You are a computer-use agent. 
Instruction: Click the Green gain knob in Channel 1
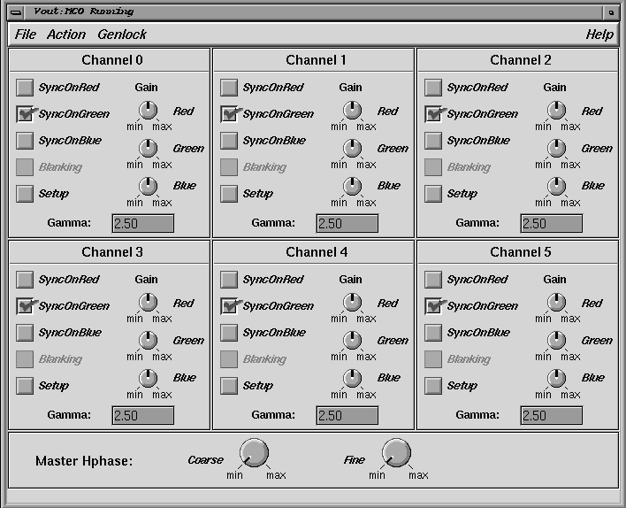click(352, 149)
